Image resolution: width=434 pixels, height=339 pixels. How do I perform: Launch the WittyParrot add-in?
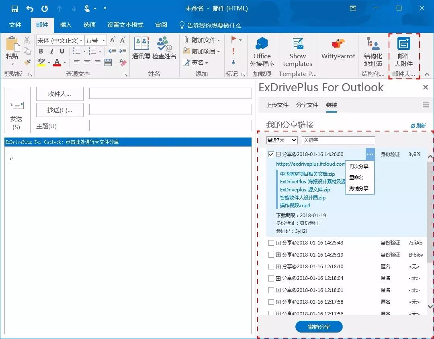tap(338, 49)
